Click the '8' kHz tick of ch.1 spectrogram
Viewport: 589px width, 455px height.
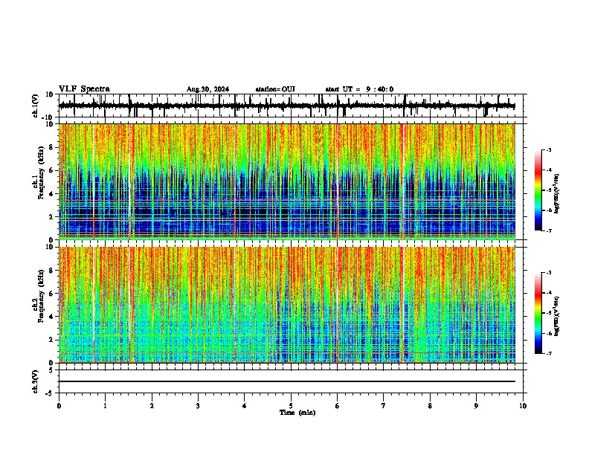pyautogui.click(x=52, y=147)
